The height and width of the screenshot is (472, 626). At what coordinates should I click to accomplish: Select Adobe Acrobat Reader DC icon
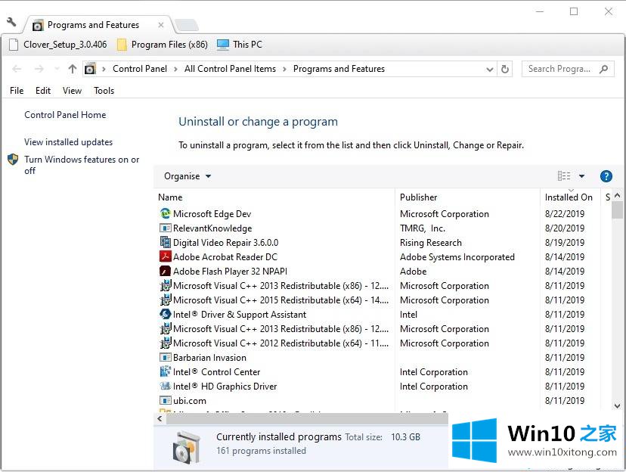pyautogui.click(x=165, y=256)
